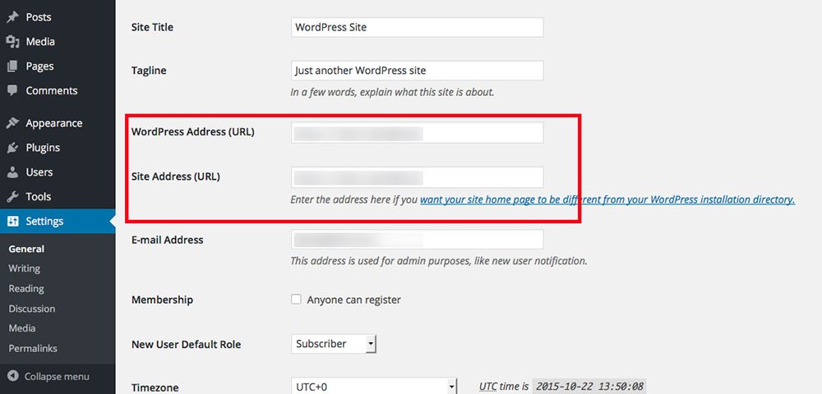This screenshot has height=394, width=822.
Task: Click the admin purposes hint text
Action: point(439,260)
